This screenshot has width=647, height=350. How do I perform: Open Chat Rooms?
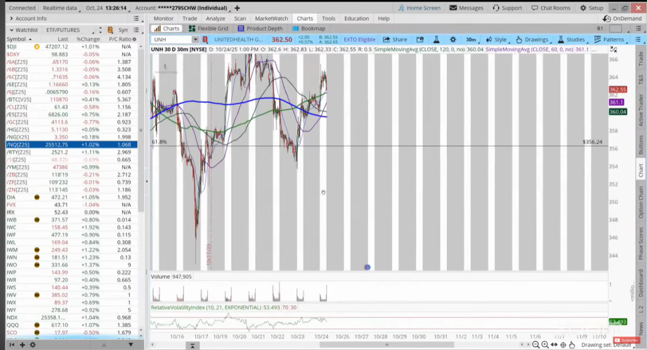551,8
